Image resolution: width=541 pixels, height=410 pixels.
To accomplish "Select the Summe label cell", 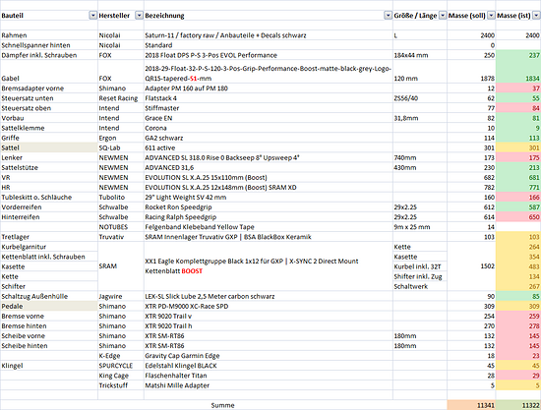I will tap(223, 405).
